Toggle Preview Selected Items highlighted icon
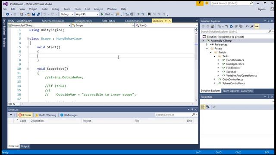This screenshot has width=276, height=155. coord(257,26)
